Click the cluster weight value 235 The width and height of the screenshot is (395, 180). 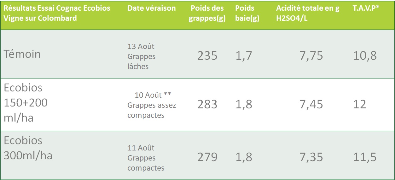[x=207, y=56]
